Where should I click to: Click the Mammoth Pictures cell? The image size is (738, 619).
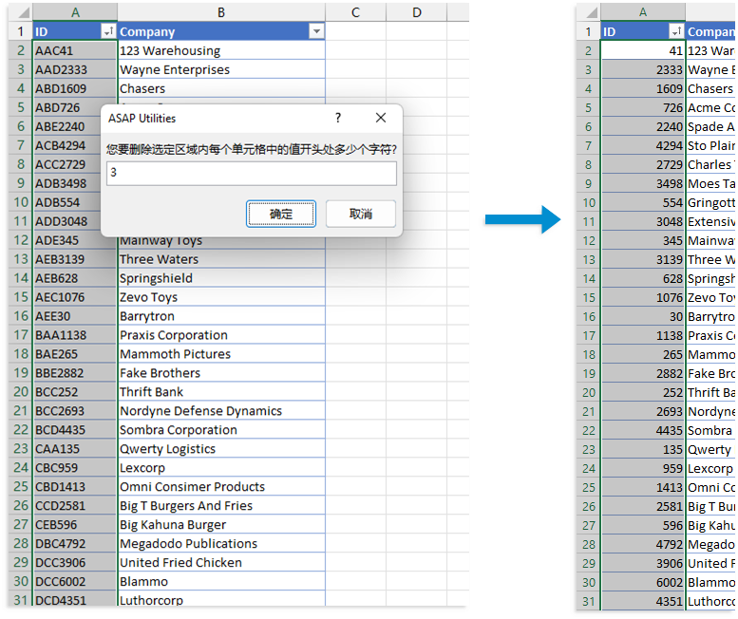click(221, 354)
